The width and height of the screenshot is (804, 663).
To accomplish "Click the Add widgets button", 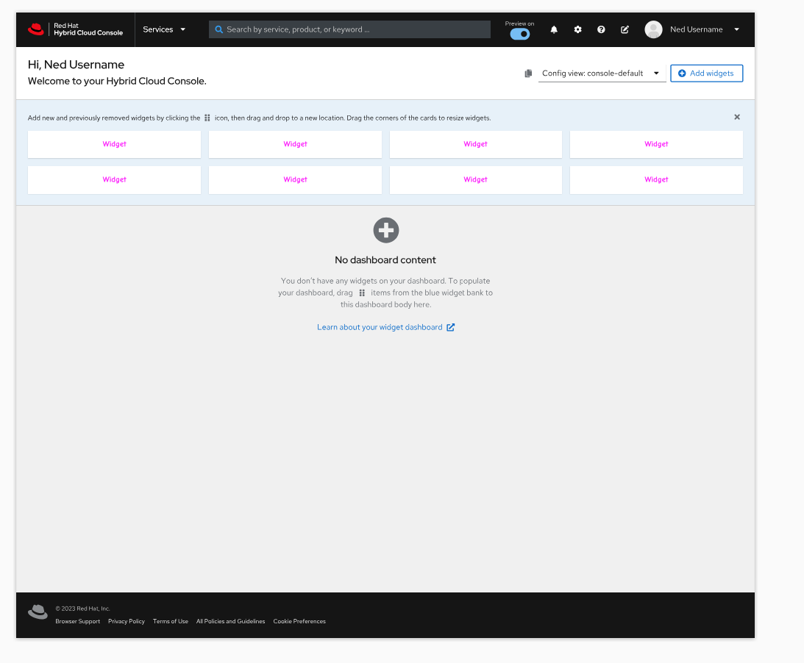I will (x=707, y=74).
